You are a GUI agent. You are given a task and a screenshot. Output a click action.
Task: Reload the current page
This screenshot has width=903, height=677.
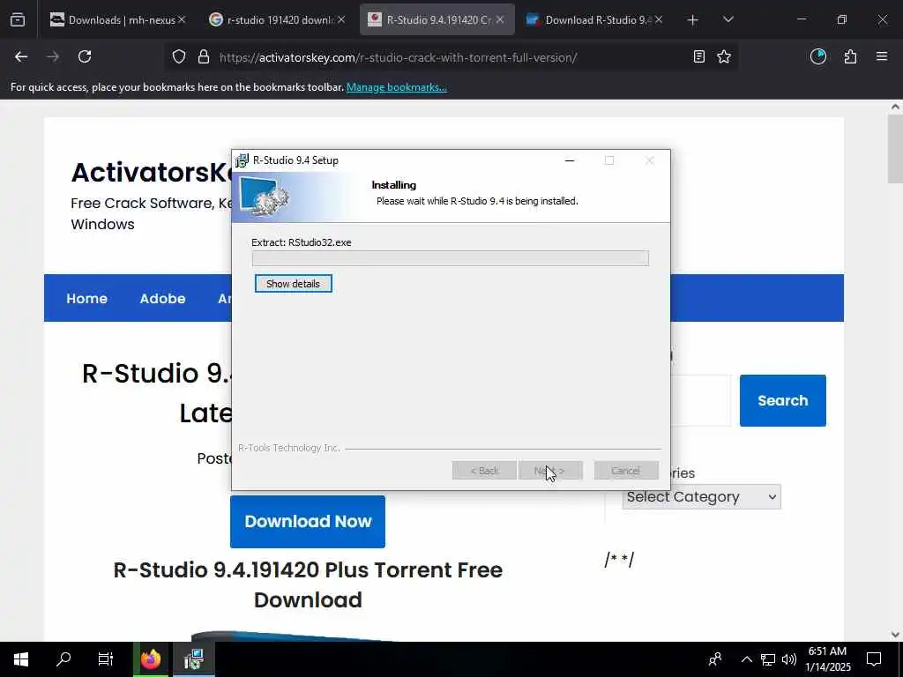(x=85, y=56)
